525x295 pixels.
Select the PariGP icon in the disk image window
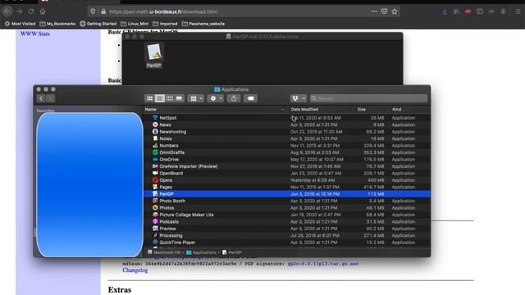(153, 56)
